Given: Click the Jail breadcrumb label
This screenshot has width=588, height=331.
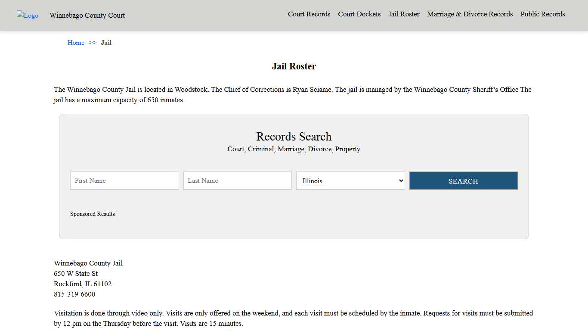Looking at the screenshot, I should (x=106, y=42).
